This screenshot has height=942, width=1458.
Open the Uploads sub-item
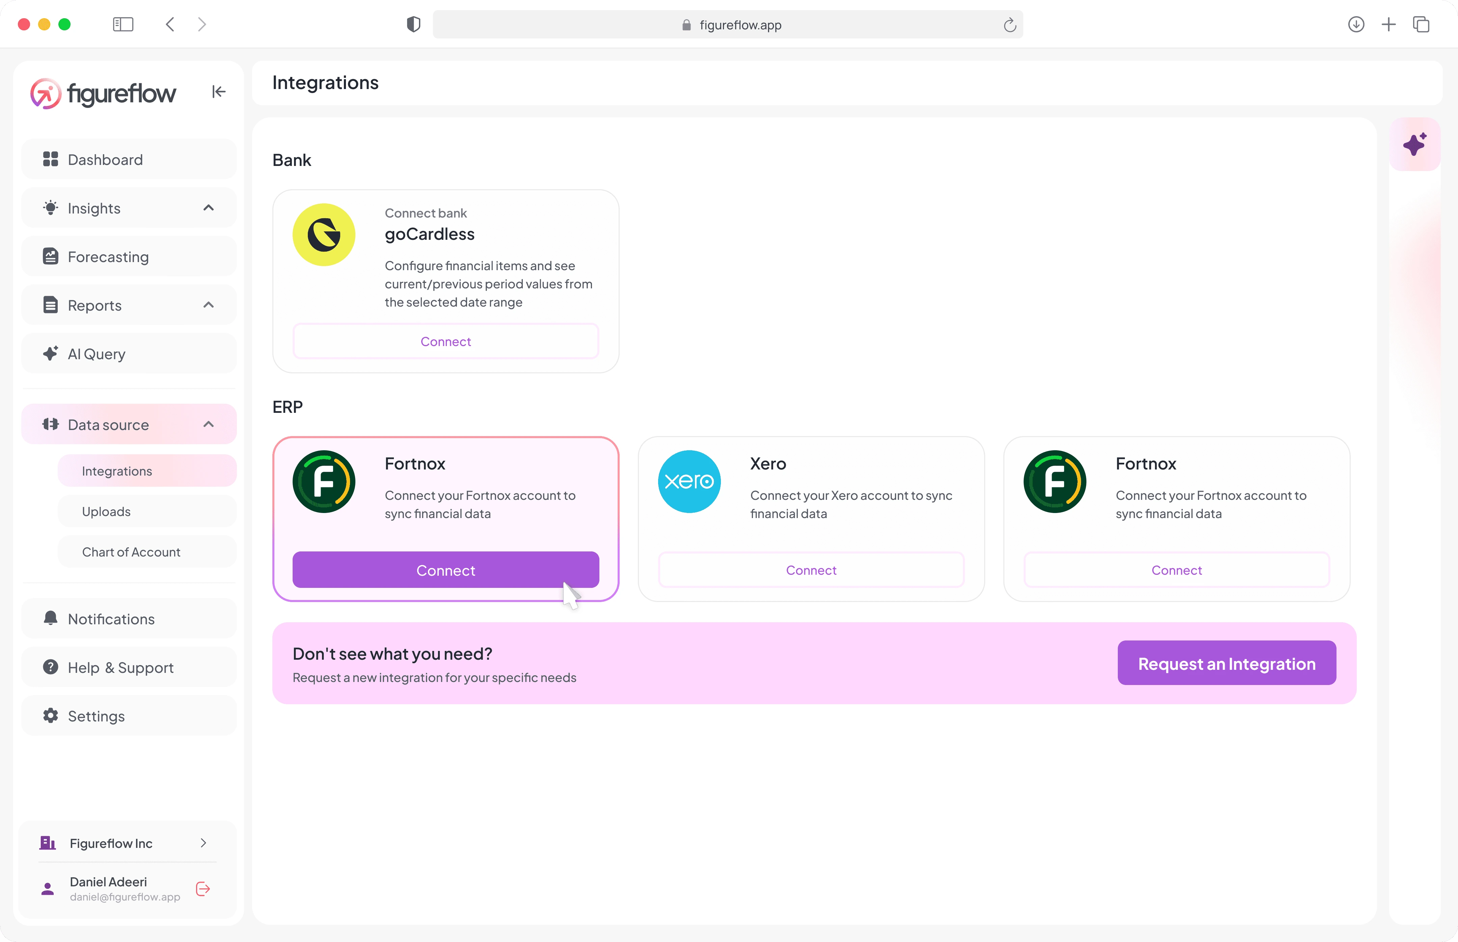pyautogui.click(x=147, y=511)
